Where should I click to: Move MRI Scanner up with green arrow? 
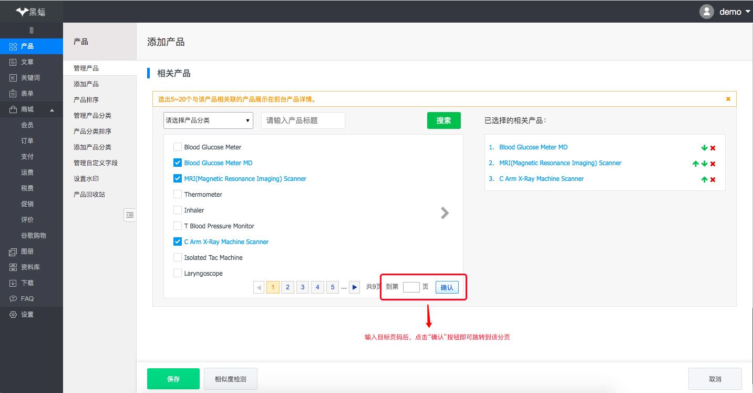click(x=696, y=164)
